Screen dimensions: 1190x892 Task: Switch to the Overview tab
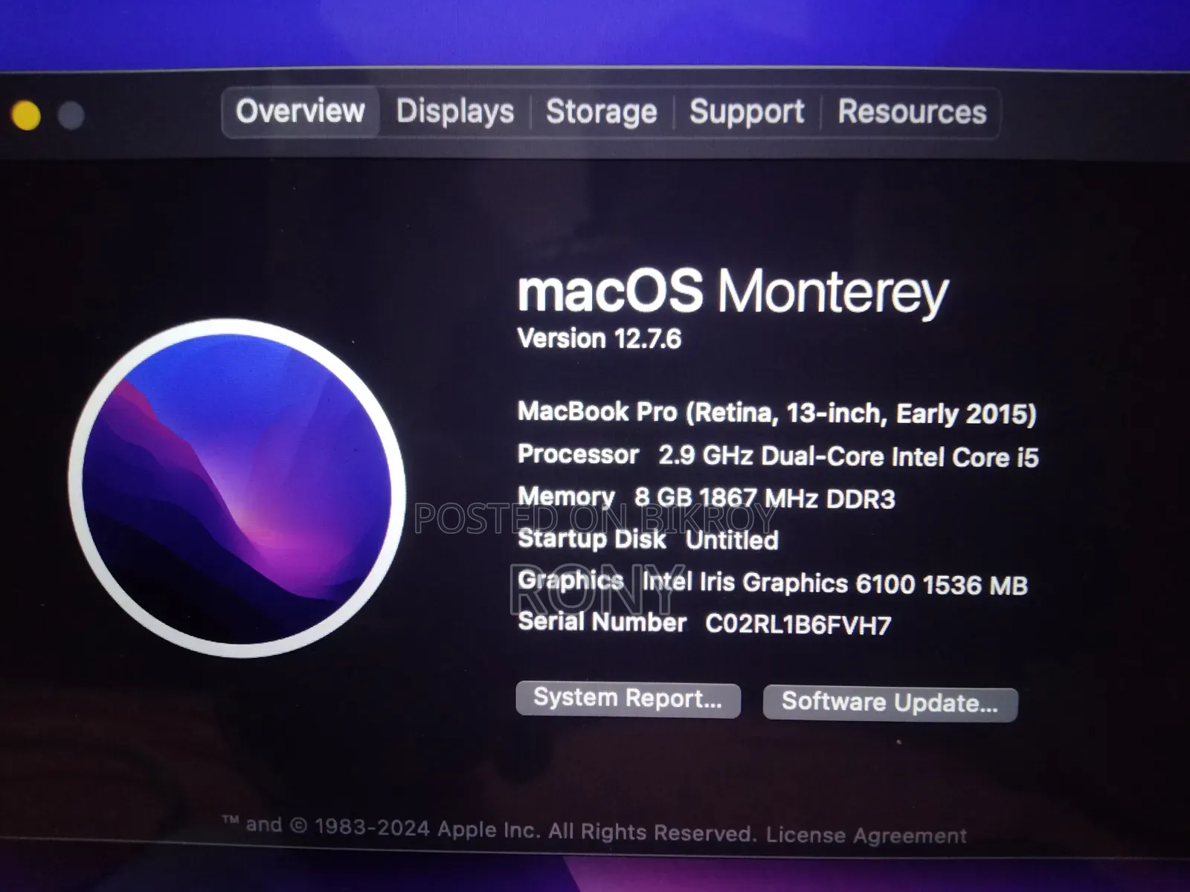point(300,111)
